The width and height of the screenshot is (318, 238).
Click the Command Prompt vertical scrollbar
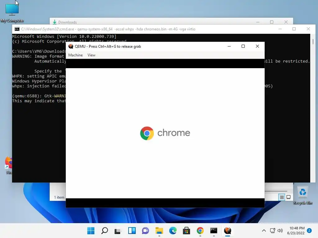(313, 42)
